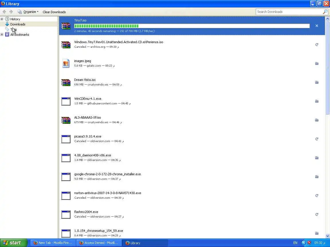Open the Organize dropdown menu
Viewport: 330px width, 247px height.
point(28,12)
